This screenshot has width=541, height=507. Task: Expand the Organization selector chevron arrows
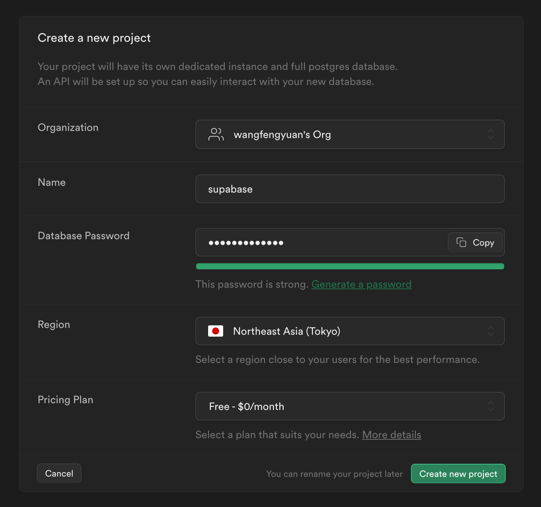pyautogui.click(x=490, y=134)
